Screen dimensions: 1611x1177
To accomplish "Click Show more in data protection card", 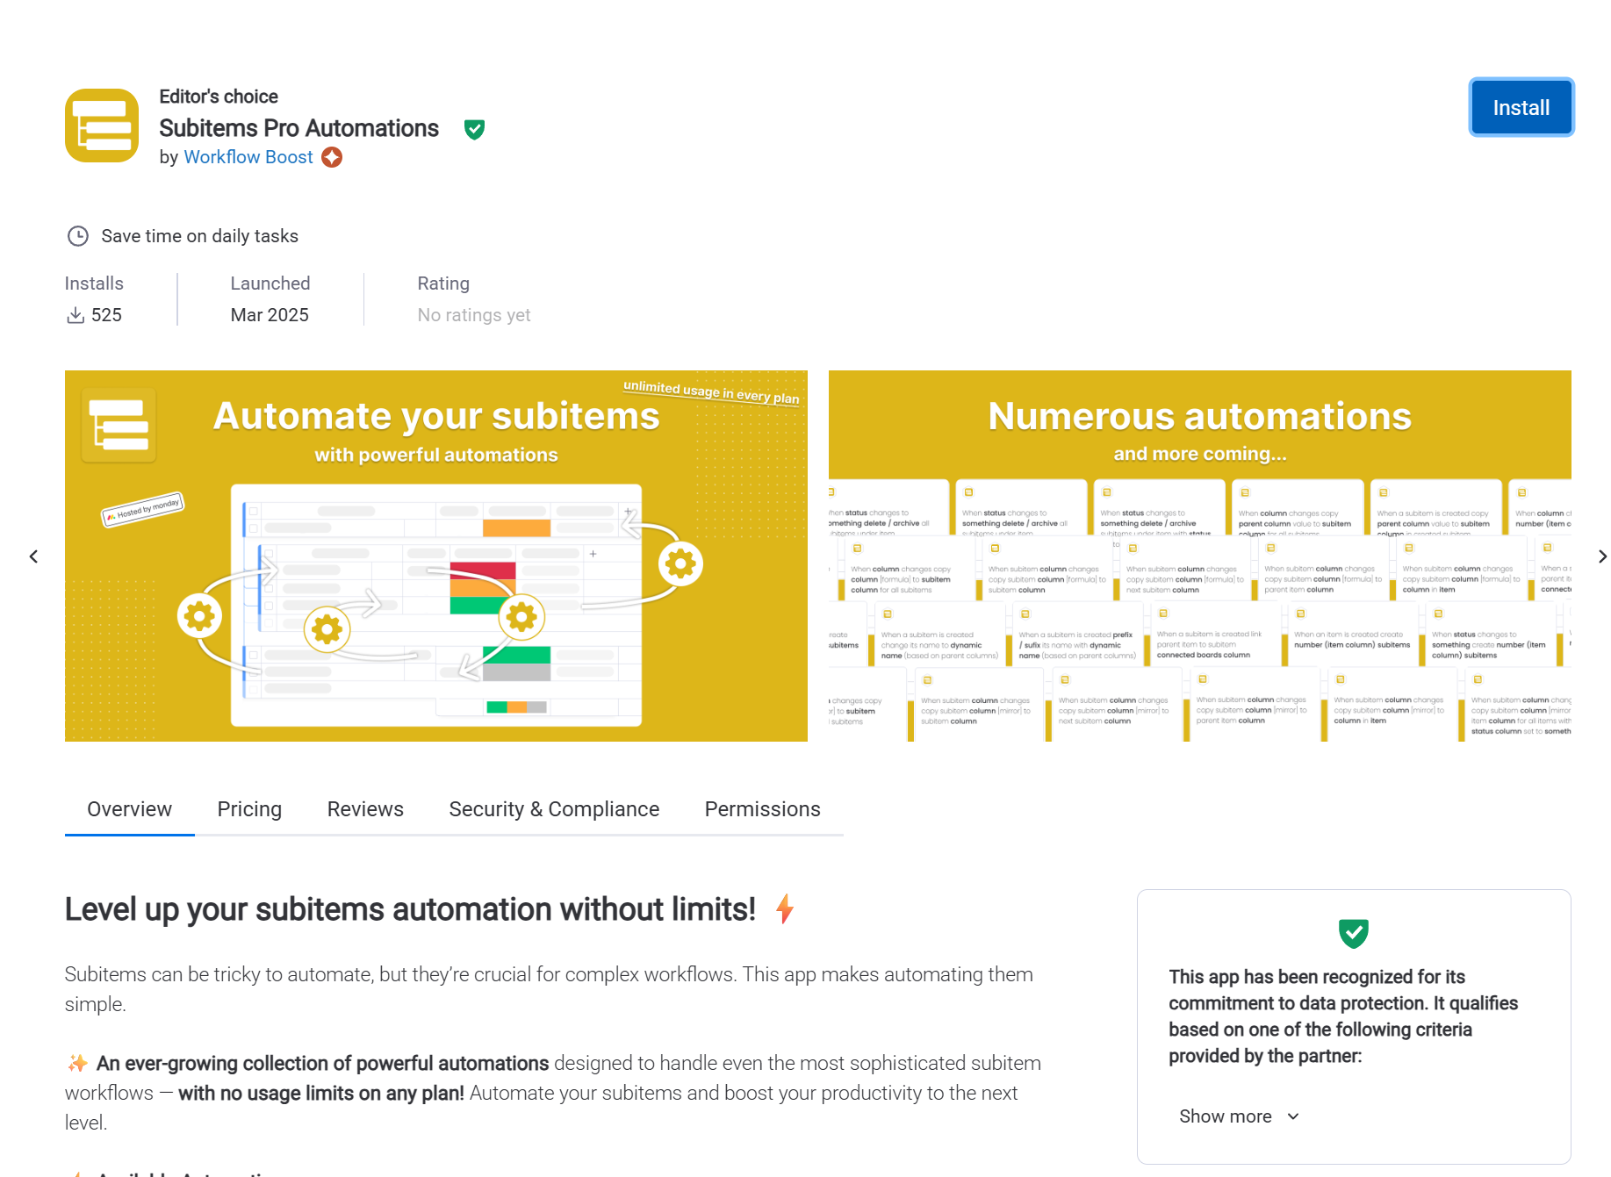I will (x=1226, y=1116).
